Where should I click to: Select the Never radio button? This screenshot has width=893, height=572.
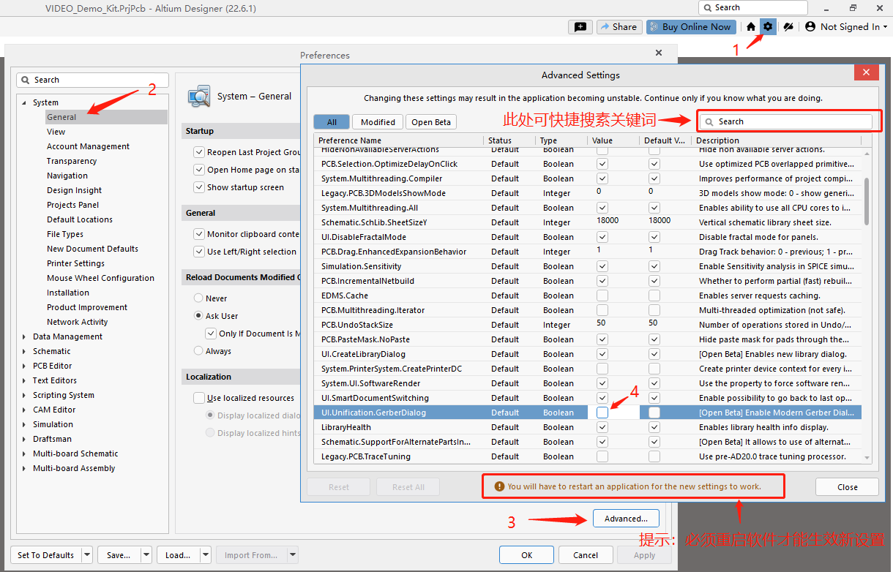pos(198,298)
